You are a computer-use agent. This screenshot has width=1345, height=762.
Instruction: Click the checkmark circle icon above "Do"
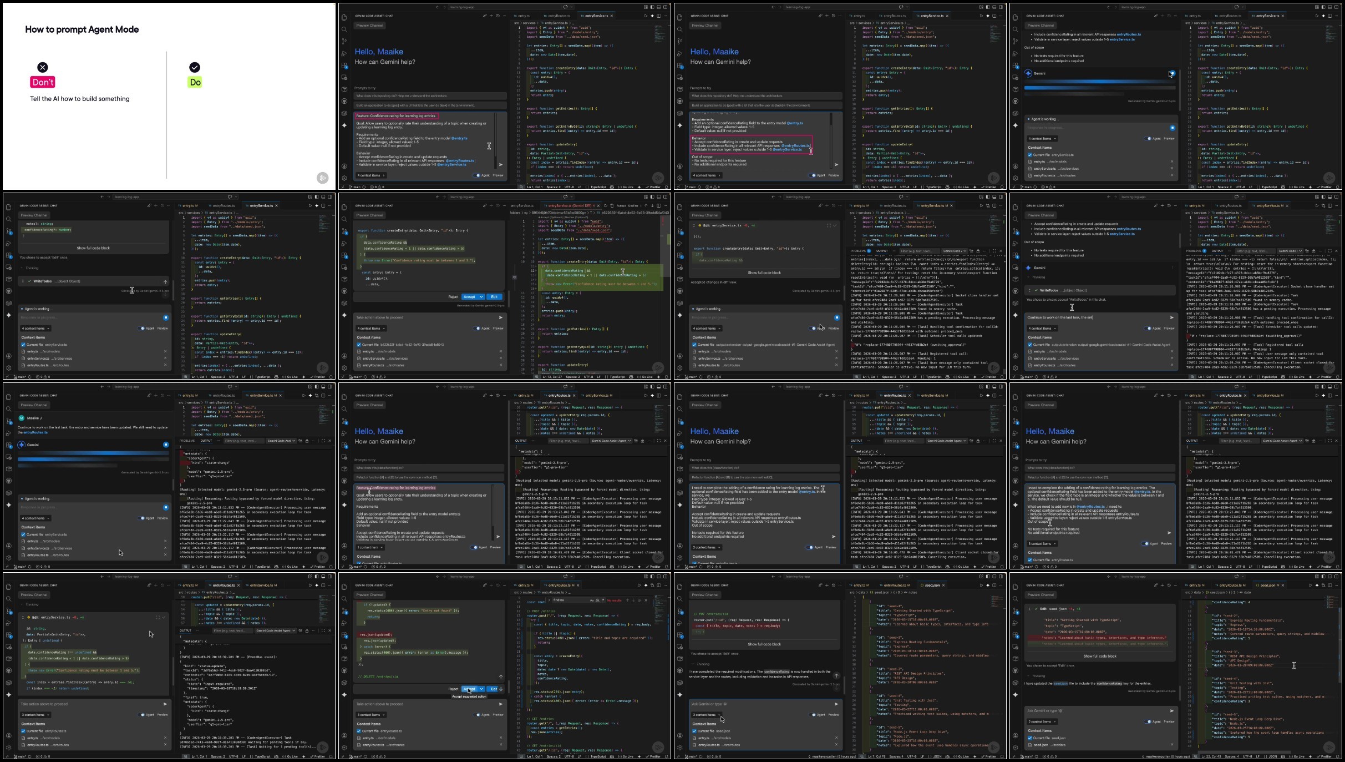point(195,67)
